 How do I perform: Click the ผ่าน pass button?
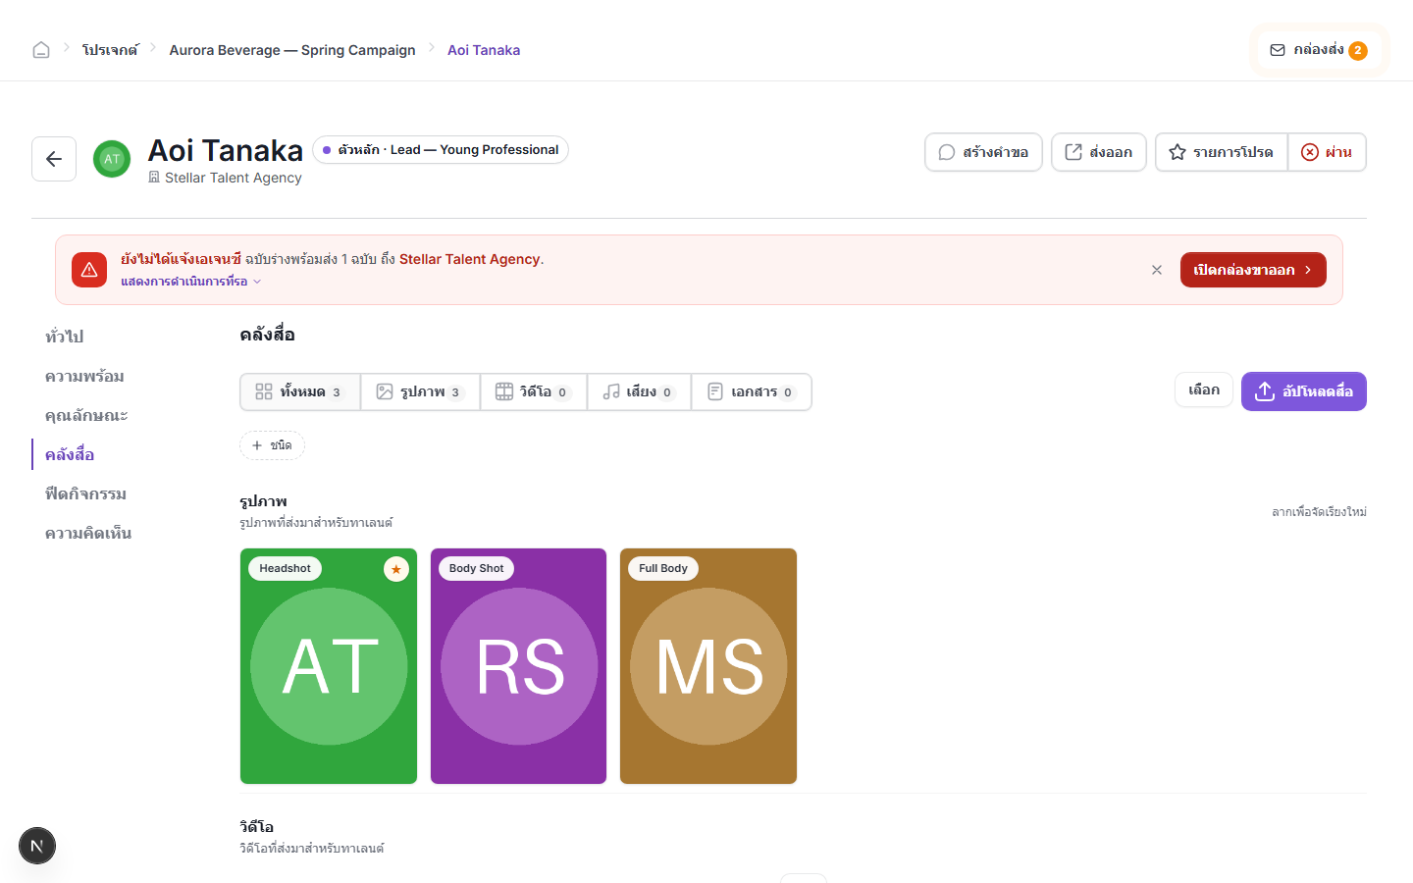pos(1327,152)
